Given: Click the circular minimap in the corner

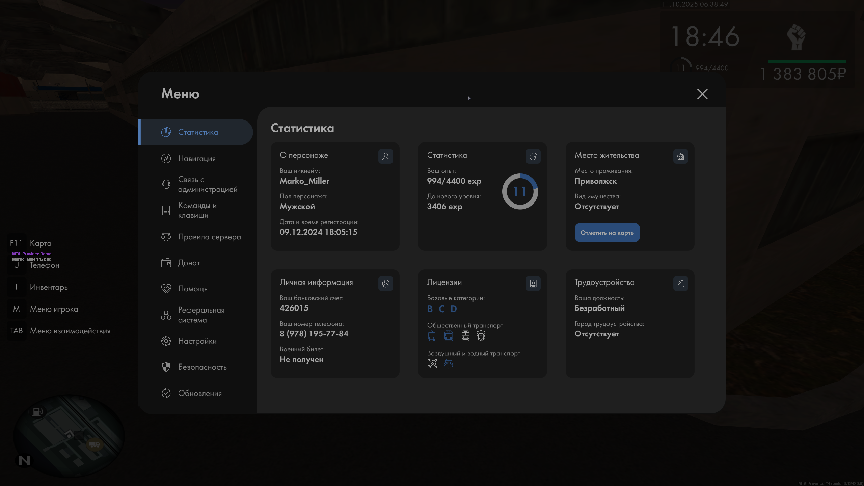Looking at the screenshot, I should [x=69, y=435].
